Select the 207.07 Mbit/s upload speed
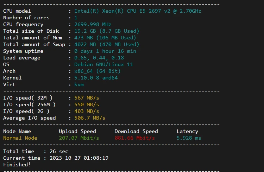264x172 pixels. (x=79, y=138)
